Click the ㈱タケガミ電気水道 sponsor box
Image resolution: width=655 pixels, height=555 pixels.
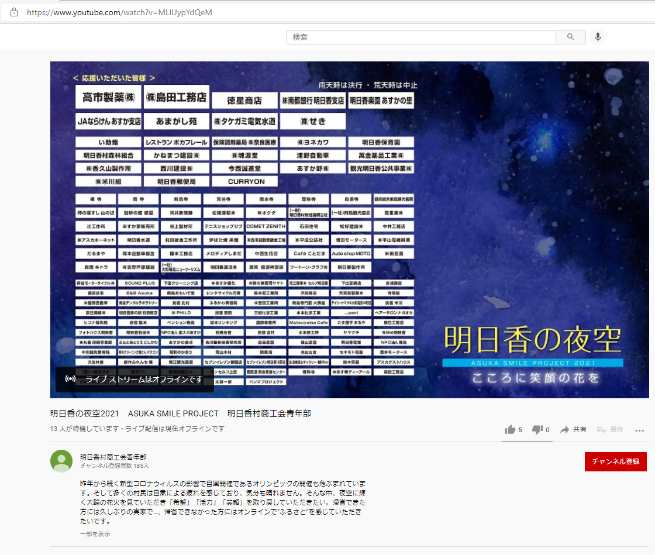245,121
